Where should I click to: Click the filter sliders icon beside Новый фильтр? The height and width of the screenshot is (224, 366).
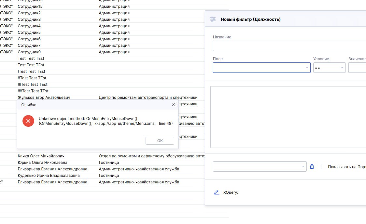[213, 19]
